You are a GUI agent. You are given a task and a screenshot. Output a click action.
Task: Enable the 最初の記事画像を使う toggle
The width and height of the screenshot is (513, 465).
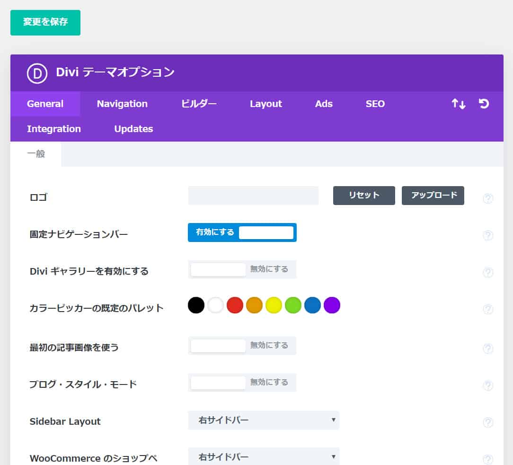click(x=242, y=346)
